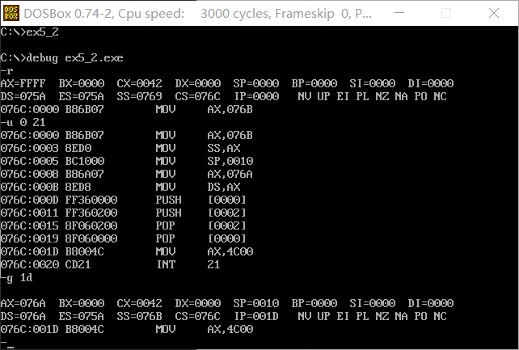Click the DOSBox 0.74-2 title text
The width and height of the screenshot is (519, 350).
[x=197, y=13]
